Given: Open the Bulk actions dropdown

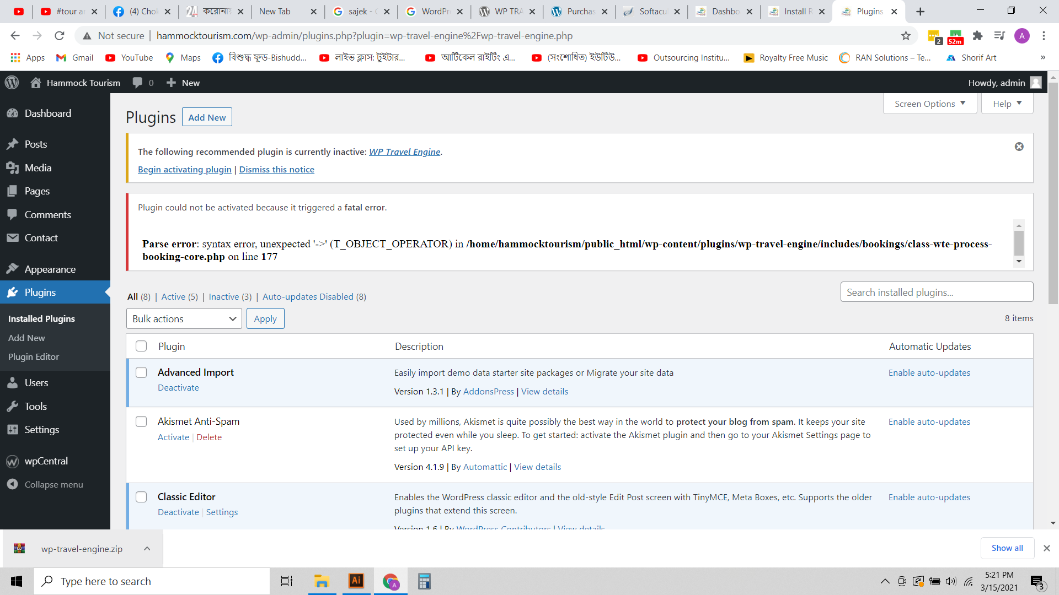Looking at the screenshot, I should (184, 318).
